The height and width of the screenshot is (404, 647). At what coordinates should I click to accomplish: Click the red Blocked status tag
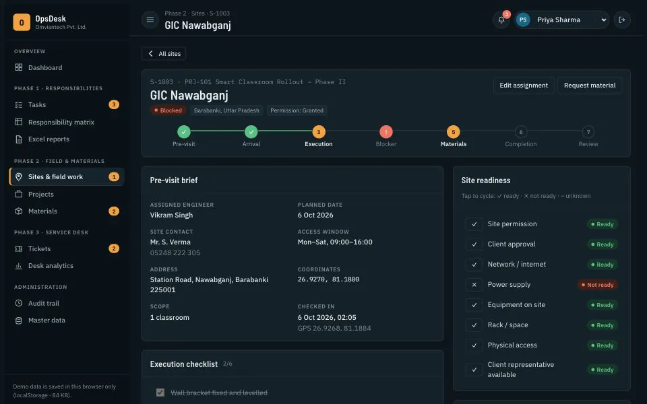[168, 110]
